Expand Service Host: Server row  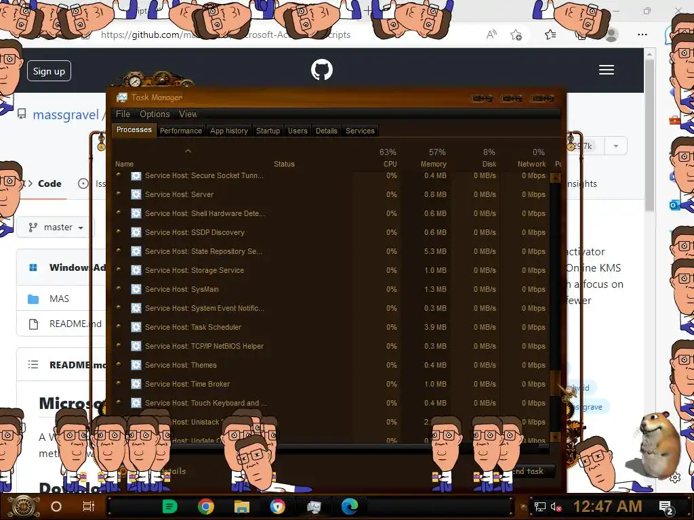tap(118, 194)
